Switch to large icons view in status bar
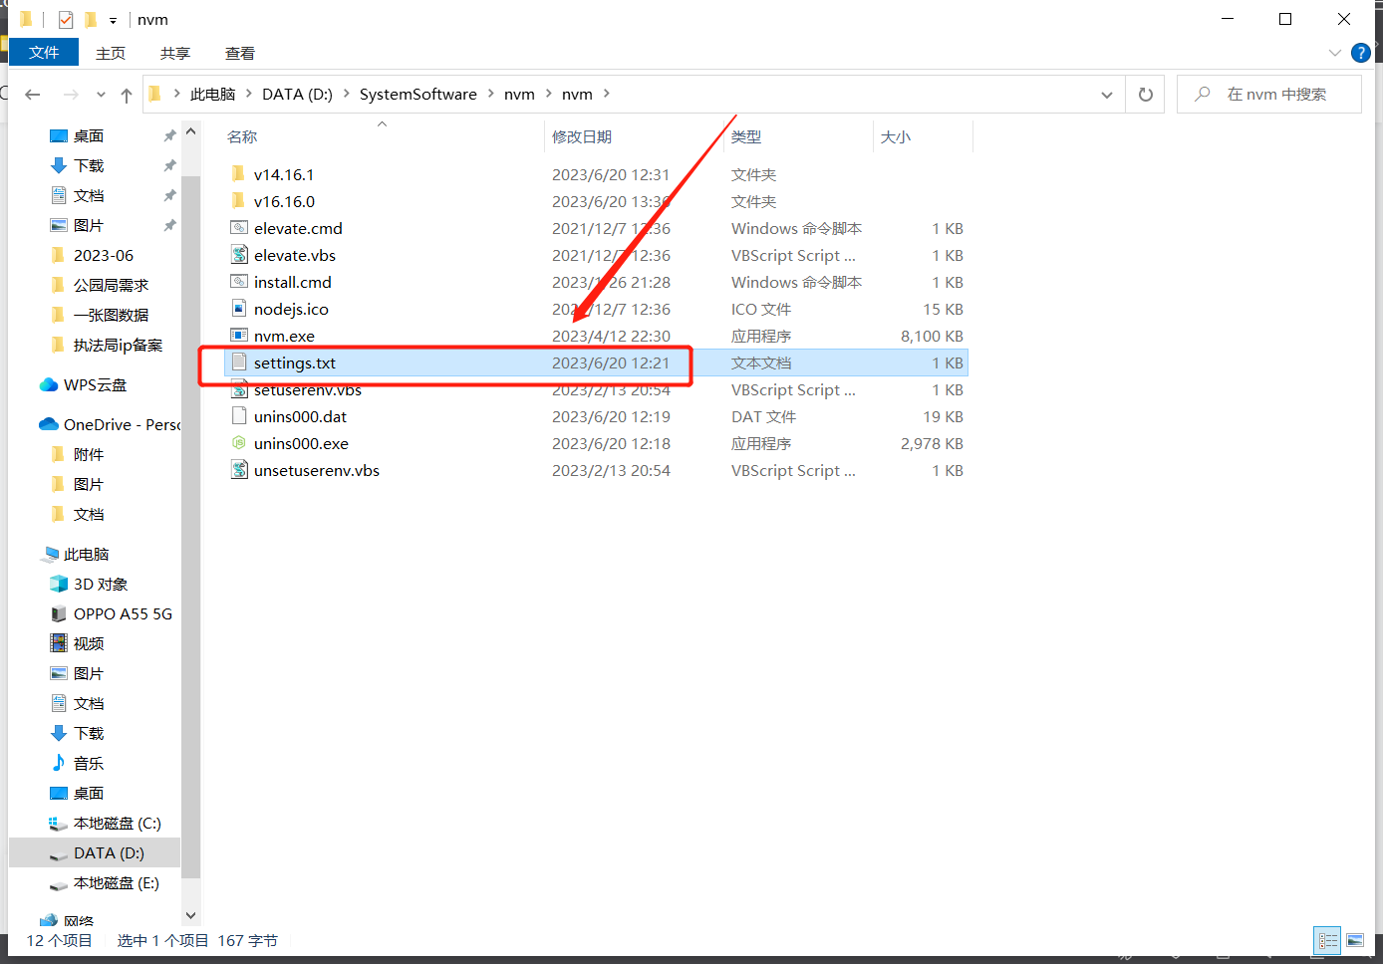 pyautogui.click(x=1355, y=940)
